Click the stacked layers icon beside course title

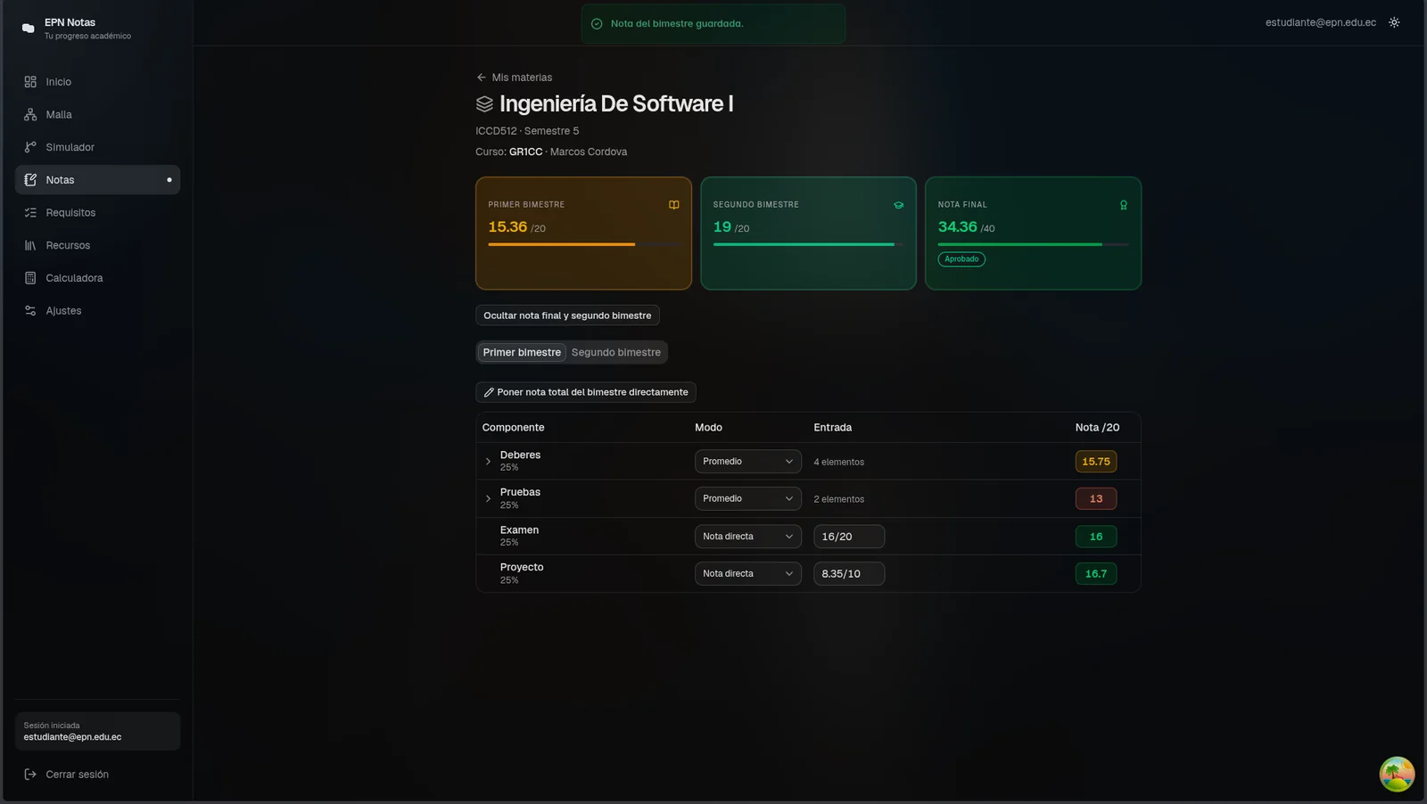[x=484, y=104]
